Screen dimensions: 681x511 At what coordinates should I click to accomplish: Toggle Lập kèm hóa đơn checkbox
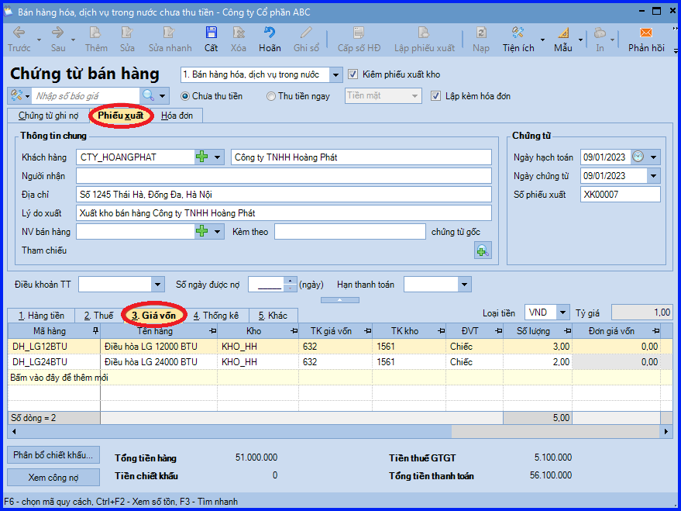(x=435, y=96)
